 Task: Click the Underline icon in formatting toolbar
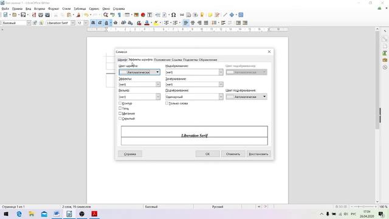tap(106, 23)
